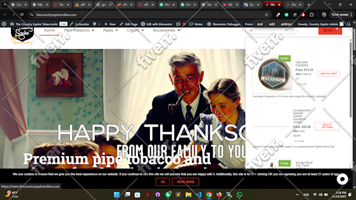Click Edit Page in admin bar

click(x=128, y=24)
